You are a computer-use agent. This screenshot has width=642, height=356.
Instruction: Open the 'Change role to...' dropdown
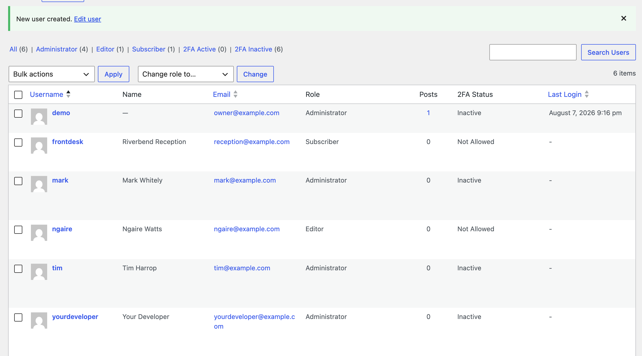pos(186,74)
